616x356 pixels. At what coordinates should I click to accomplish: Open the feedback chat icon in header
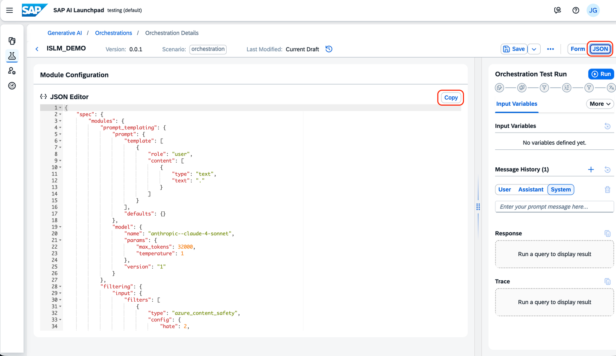557,10
